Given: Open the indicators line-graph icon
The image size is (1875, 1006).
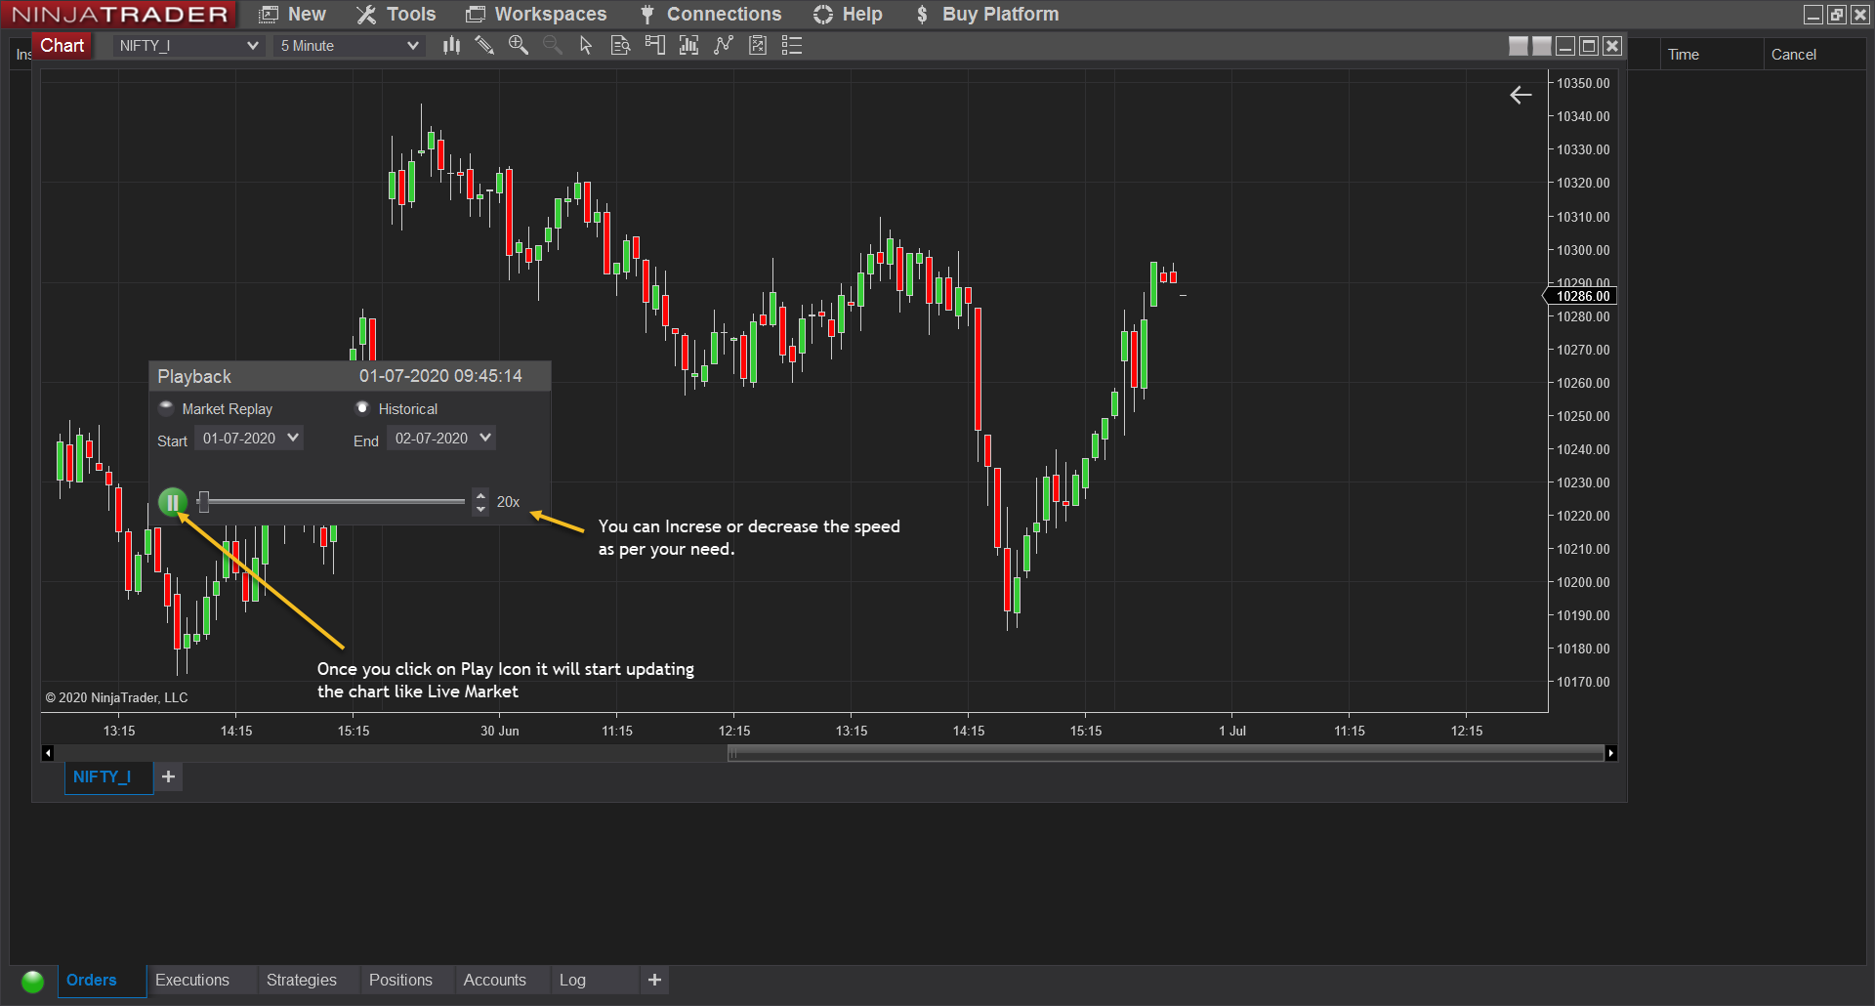Looking at the screenshot, I should pos(724,45).
